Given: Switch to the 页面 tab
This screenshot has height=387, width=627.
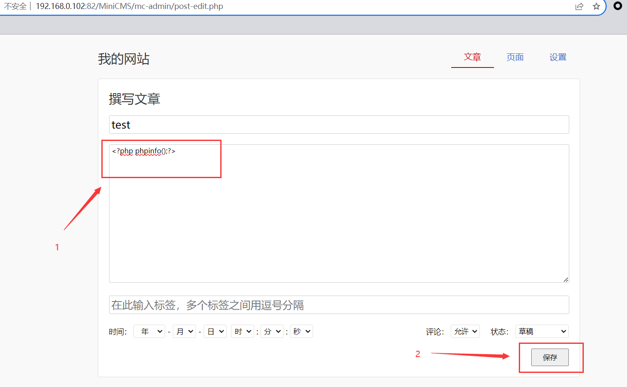Looking at the screenshot, I should pyautogui.click(x=515, y=57).
